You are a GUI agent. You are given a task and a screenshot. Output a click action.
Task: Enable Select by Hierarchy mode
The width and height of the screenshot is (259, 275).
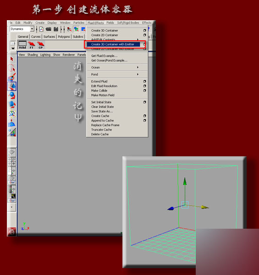point(69,29)
